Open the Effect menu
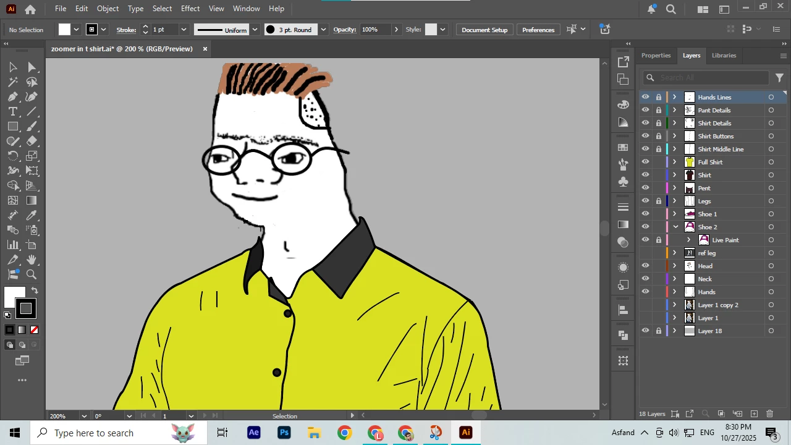 click(190, 9)
